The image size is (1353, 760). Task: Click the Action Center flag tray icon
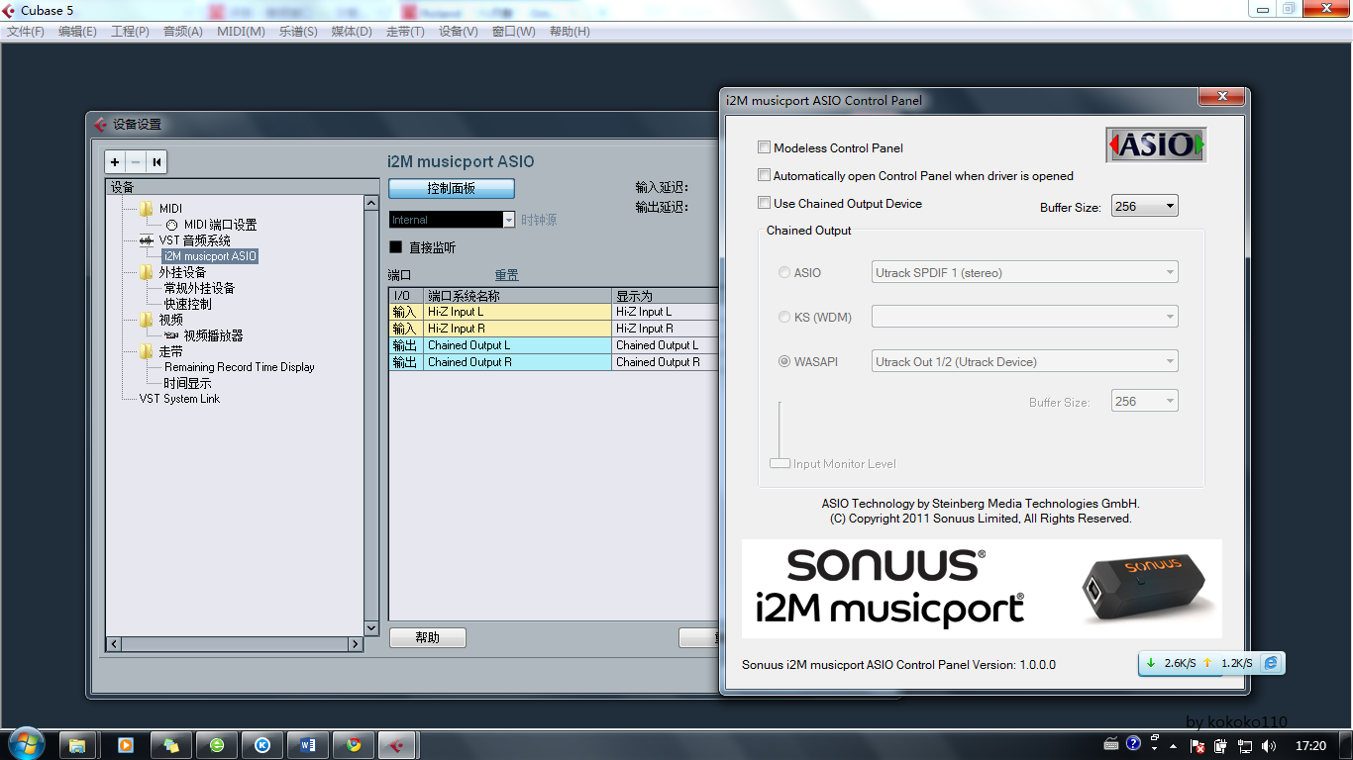1197,746
